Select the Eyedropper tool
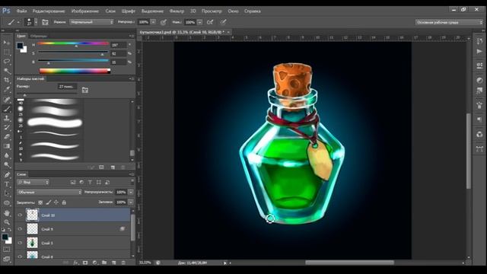Viewport: 487px width, 274px height. tap(7, 90)
